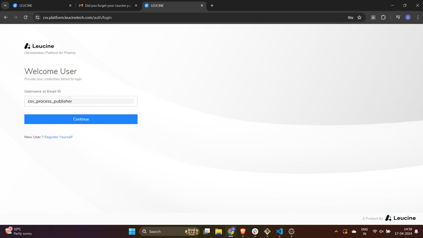Click the Continue button
Image resolution: width=423 pixels, height=238 pixels.
click(x=81, y=119)
